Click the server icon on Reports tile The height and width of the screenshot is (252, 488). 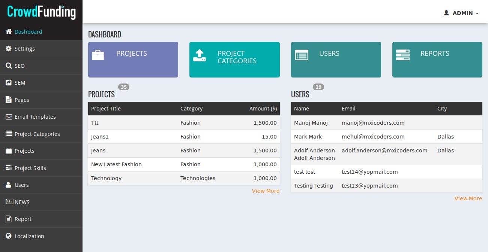click(402, 55)
